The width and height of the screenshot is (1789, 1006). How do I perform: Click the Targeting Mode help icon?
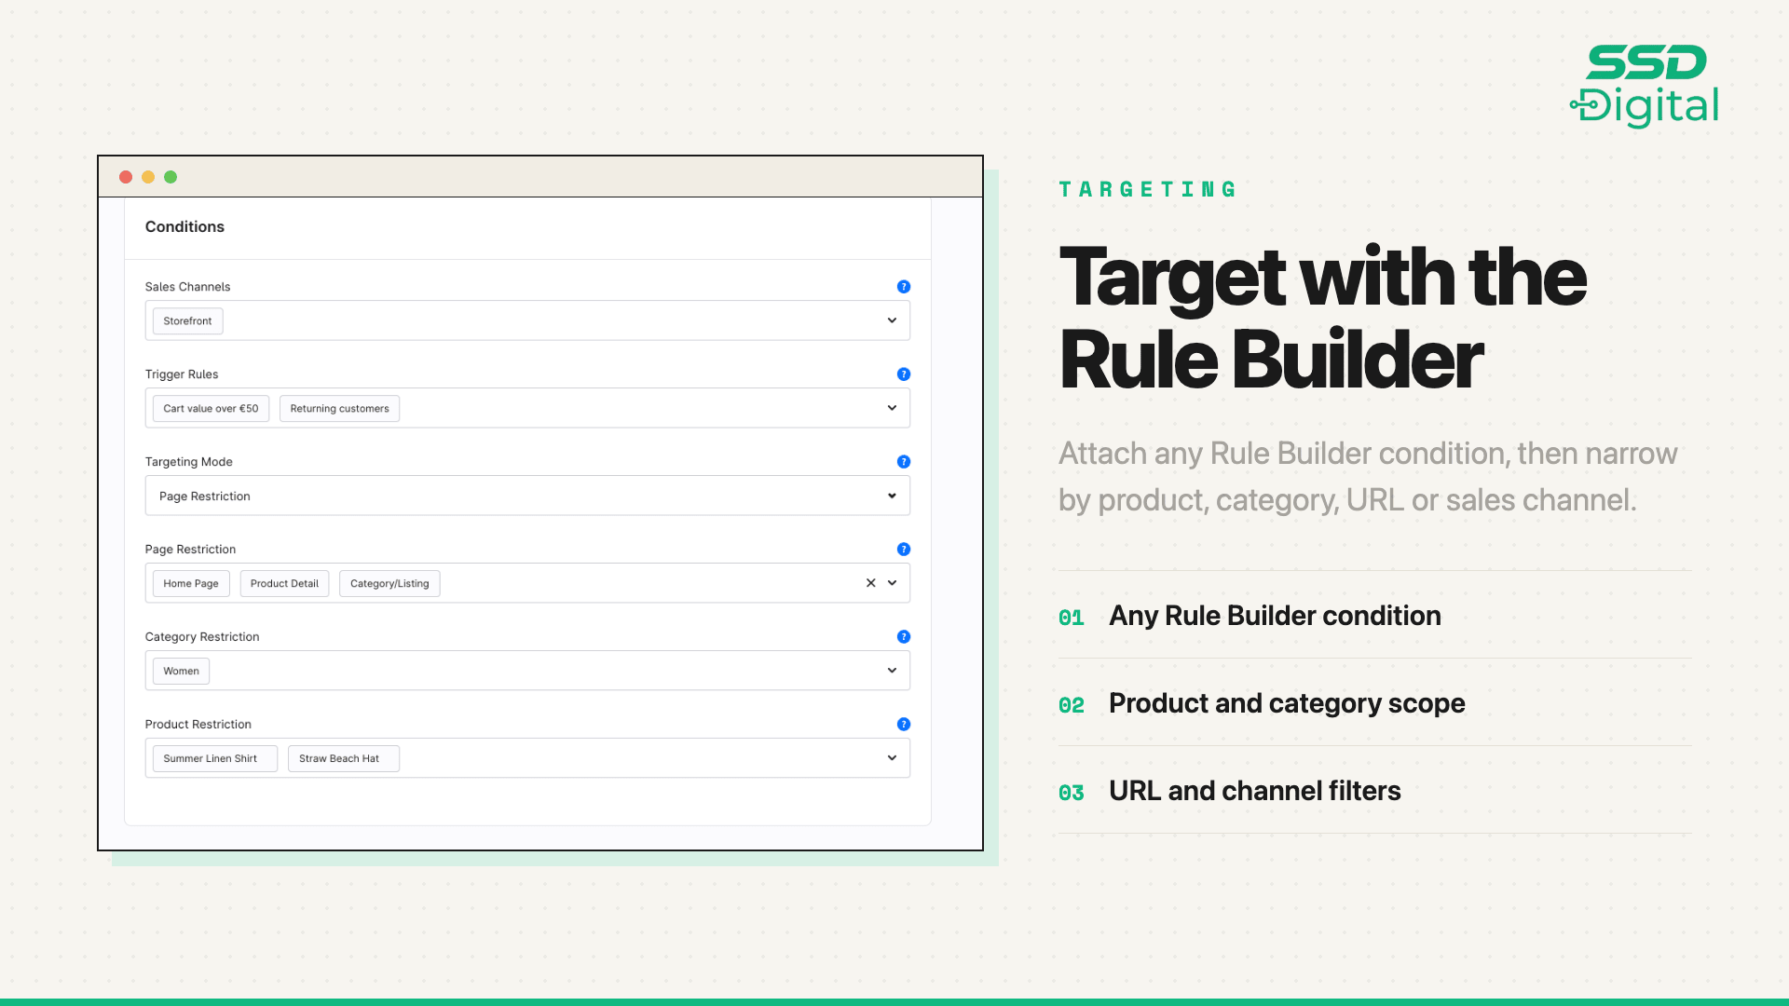click(x=903, y=462)
